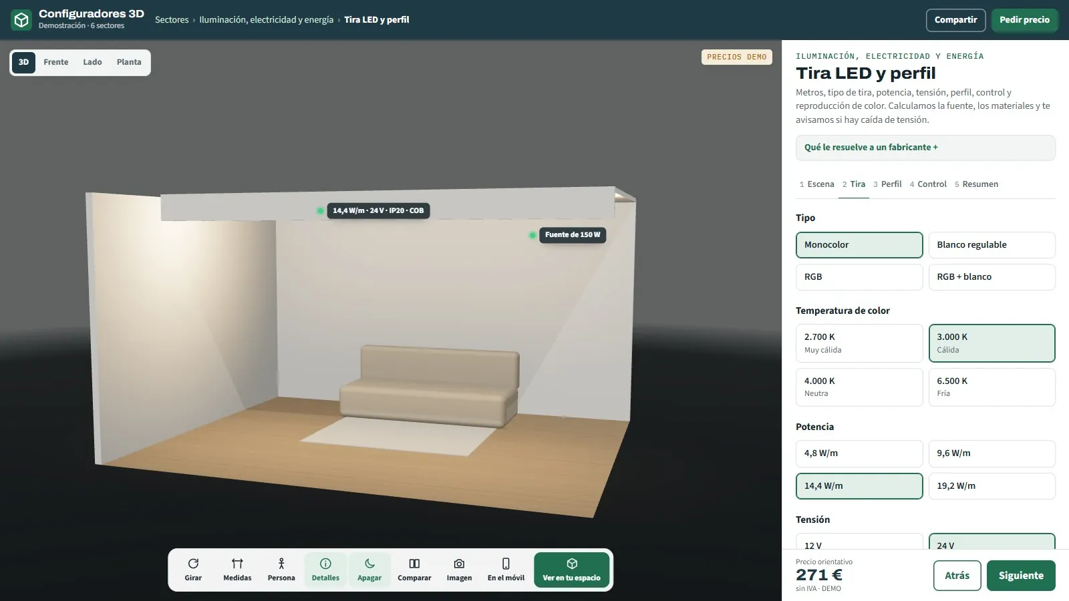The width and height of the screenshot is (1069, 601).
Task: Select 3.000 K Cálida color temperature
Action: (992, 343)
